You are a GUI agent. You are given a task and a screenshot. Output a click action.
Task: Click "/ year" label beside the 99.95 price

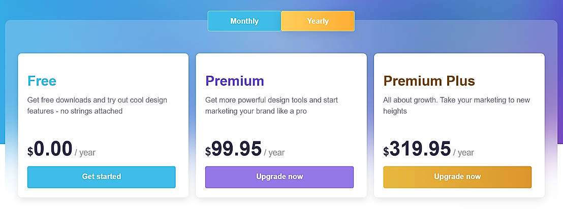[274, 153]
